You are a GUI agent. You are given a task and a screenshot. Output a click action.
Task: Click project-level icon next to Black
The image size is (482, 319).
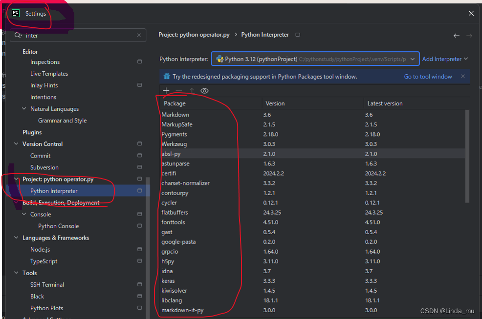click(139, 296)
